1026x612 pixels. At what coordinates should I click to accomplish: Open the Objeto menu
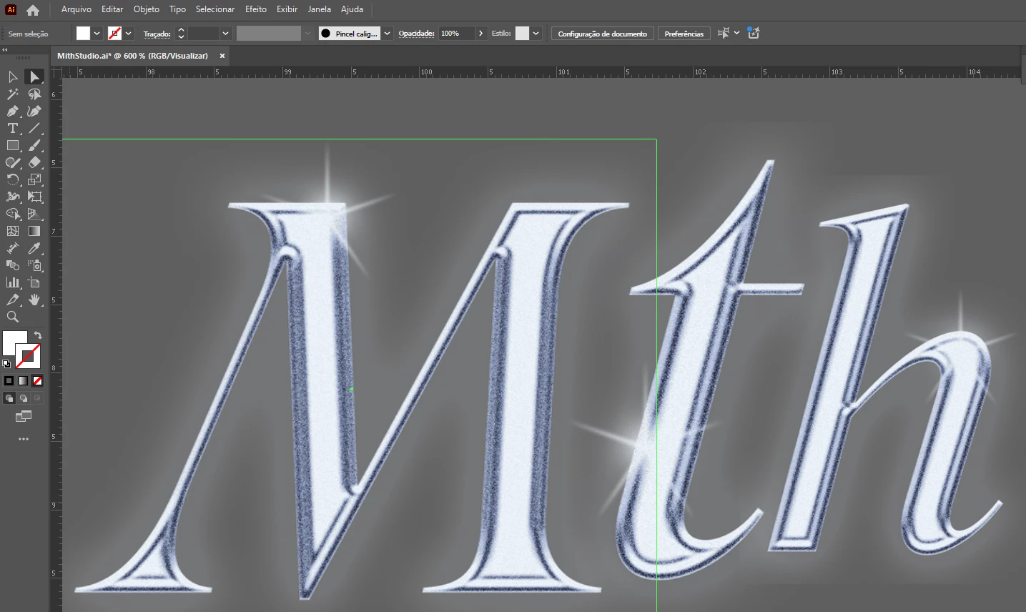(147, 9)
